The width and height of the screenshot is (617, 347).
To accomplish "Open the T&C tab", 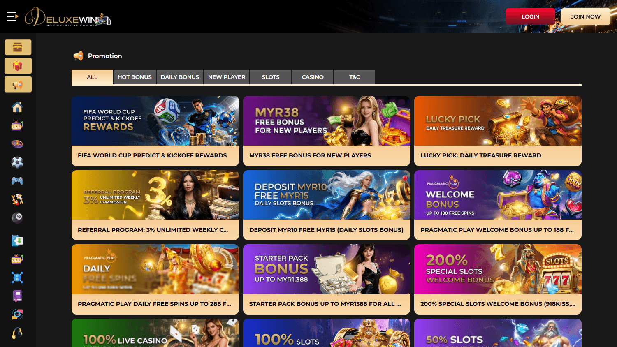I will (355, 77).
